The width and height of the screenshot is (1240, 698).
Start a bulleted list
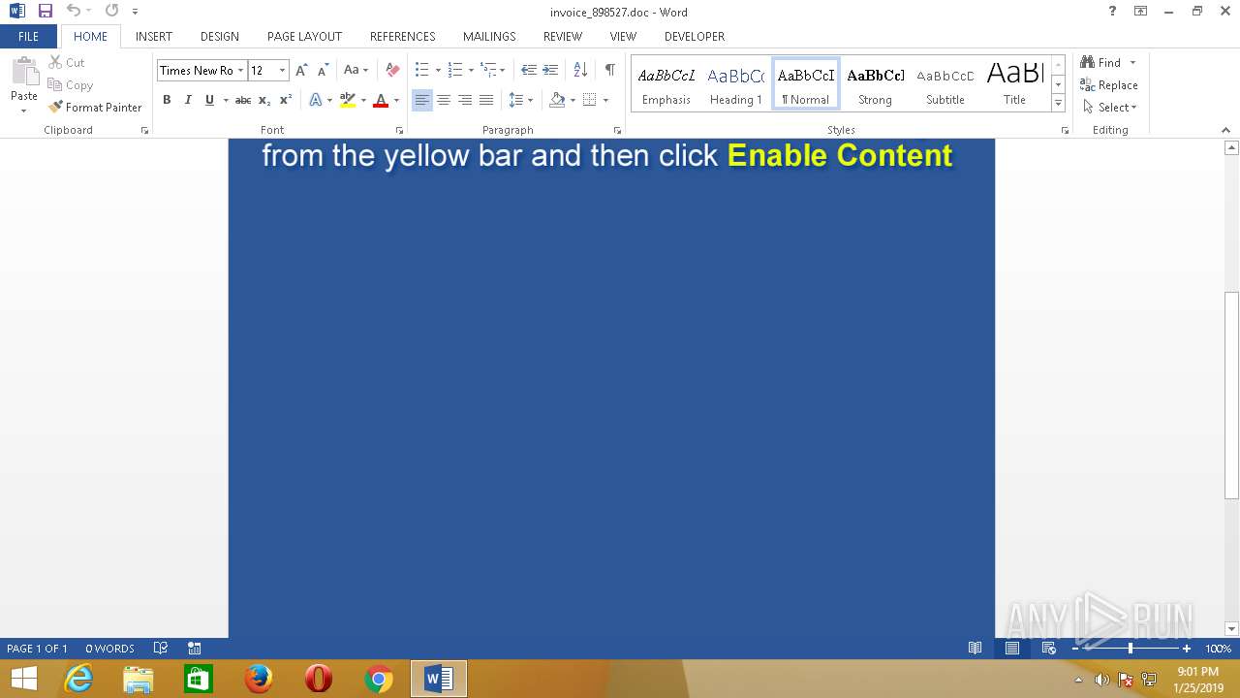[422, 70]
